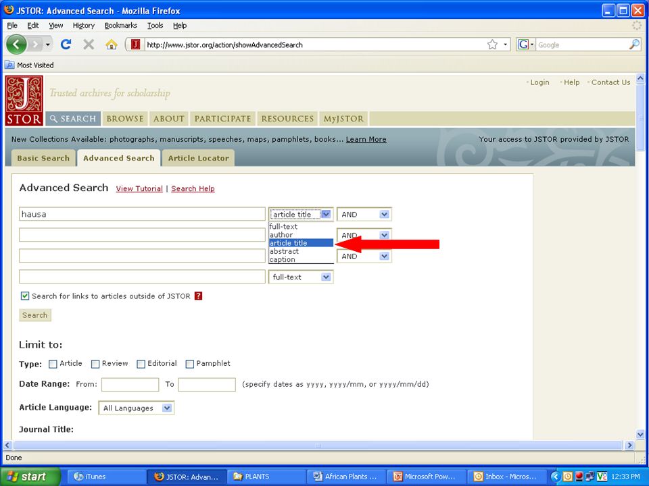This screenshot has width=649, height=486.
Task: Go back using the green Back arrow
Action: [16, 45]
